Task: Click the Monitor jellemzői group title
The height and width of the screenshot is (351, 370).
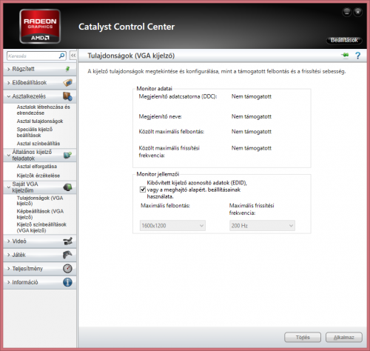Action: (158, 174)
